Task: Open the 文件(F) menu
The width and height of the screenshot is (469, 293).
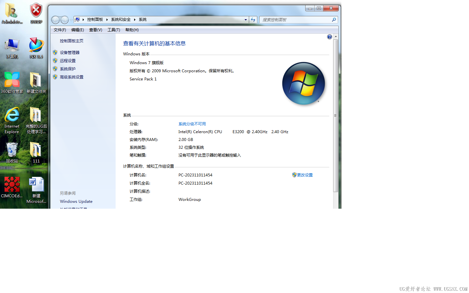Action: tap(60, 30)
